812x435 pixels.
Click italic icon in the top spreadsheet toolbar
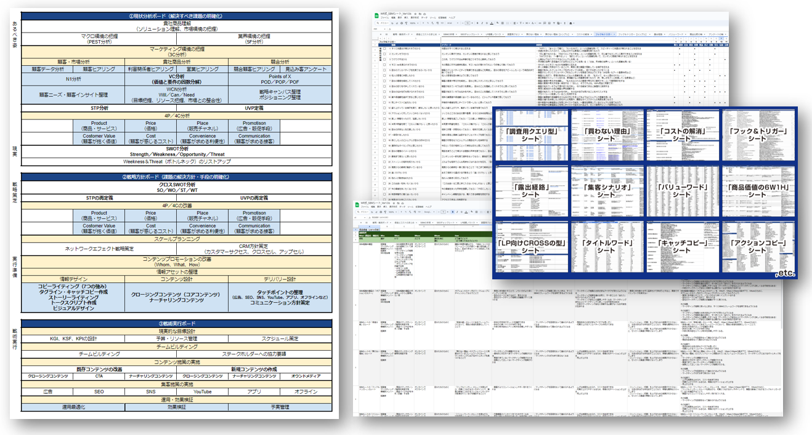(484, 24)
